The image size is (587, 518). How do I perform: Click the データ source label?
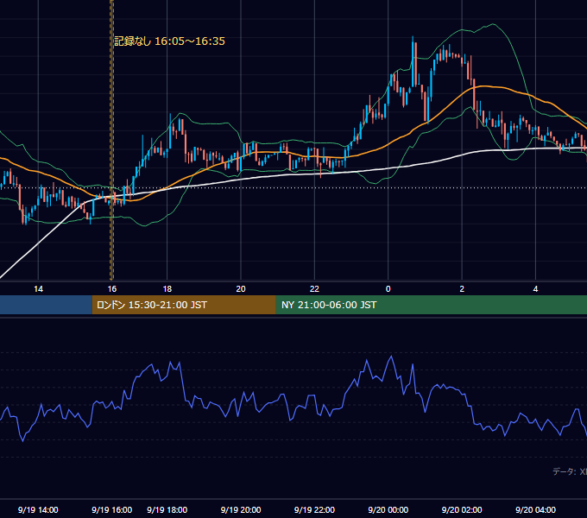tap(570, 471)
